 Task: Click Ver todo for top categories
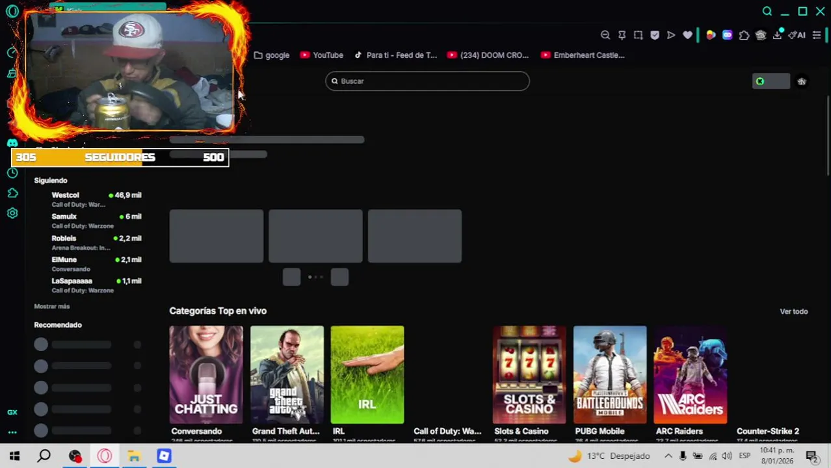793,311
